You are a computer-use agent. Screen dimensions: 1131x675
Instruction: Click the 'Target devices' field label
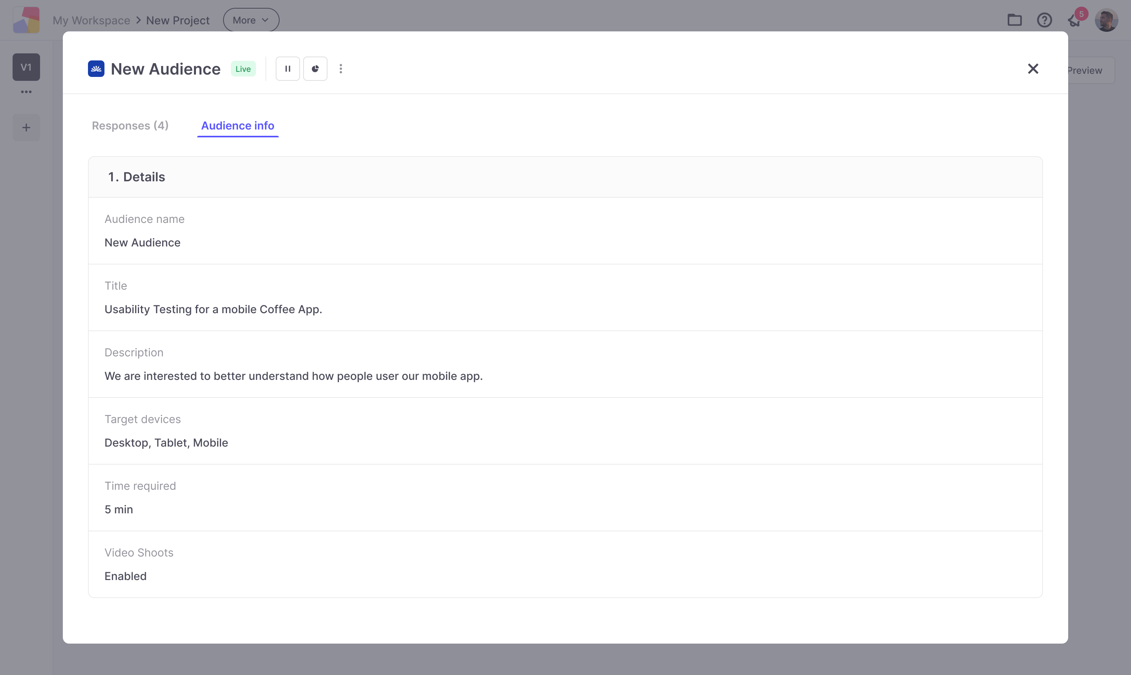tap(143, 420)
